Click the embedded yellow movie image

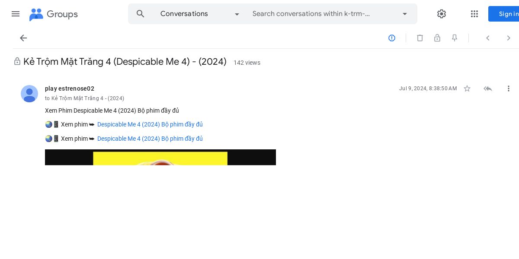pyautogui.click(x=160, y=157)
